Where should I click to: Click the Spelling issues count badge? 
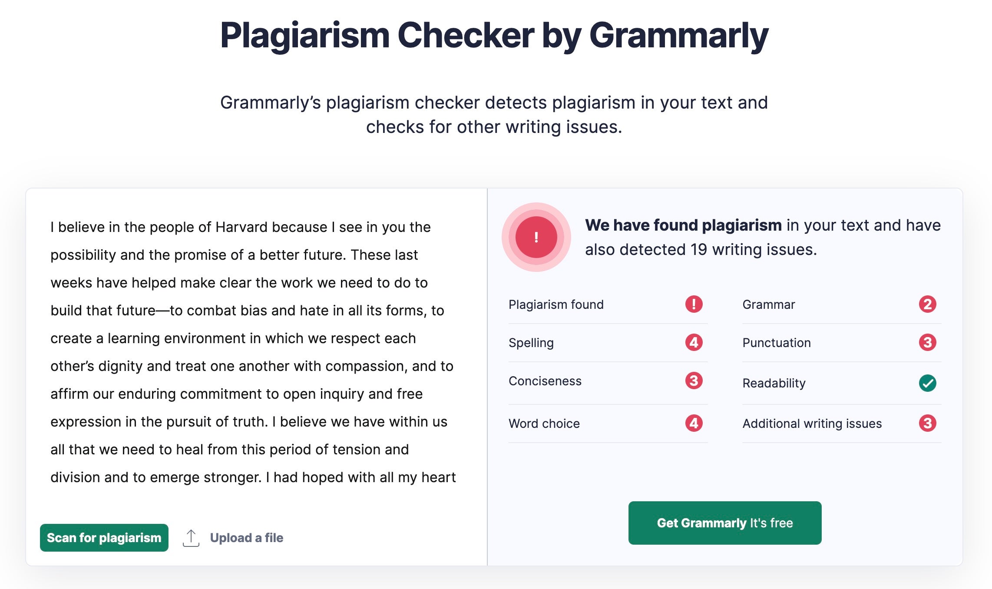click(694, 342)
